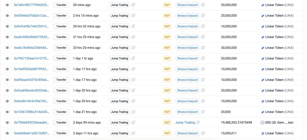Copy Jump Trading address in 0xa660beb1a5013dfd7 row
The height and width of the screenshot is (140, 307).
tap(133, 133)
